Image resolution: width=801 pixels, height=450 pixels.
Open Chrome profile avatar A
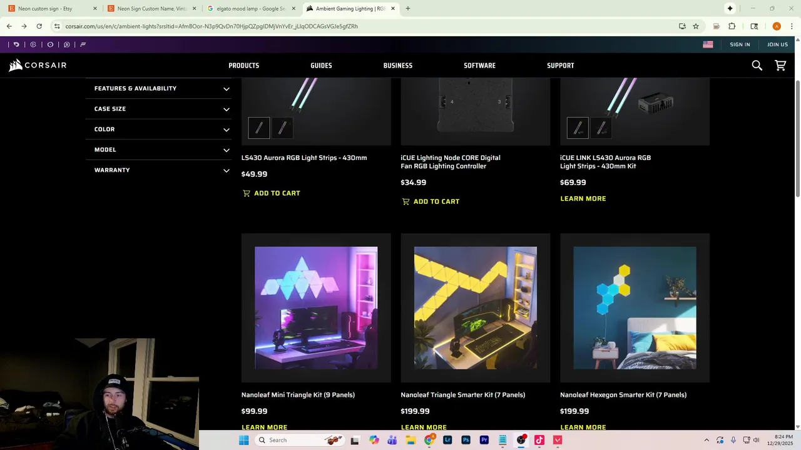click(x=777, y=26)
